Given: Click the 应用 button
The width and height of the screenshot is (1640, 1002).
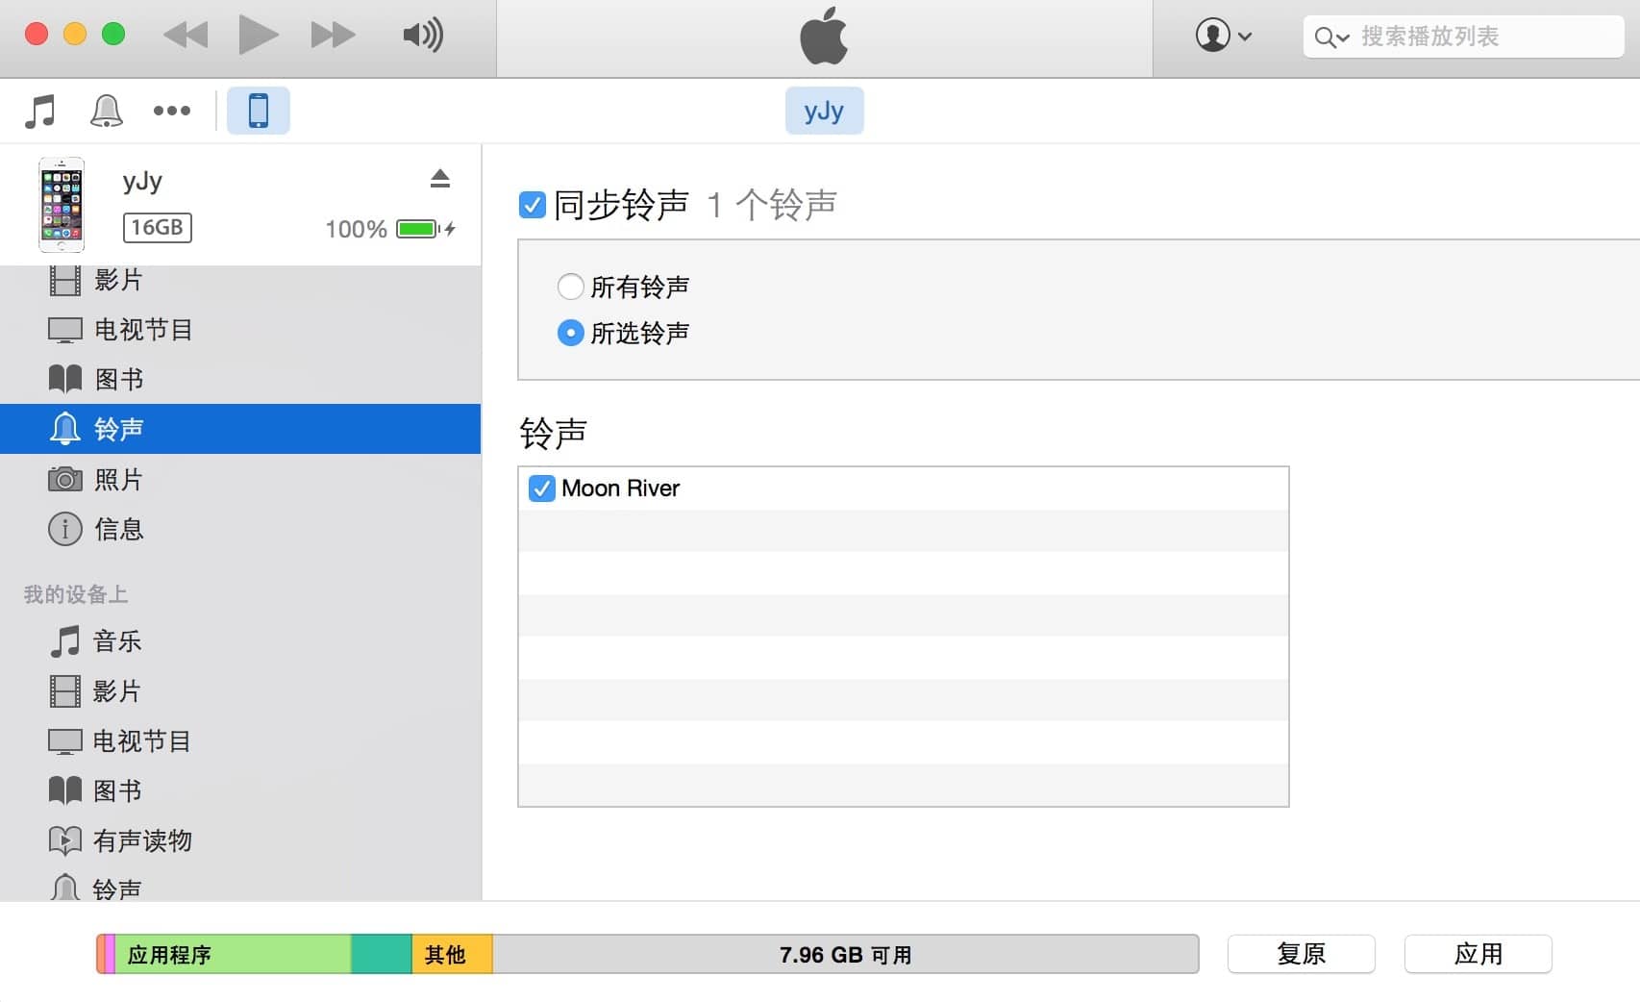Looking at the screenshot, I should (x=1478, y=954).
